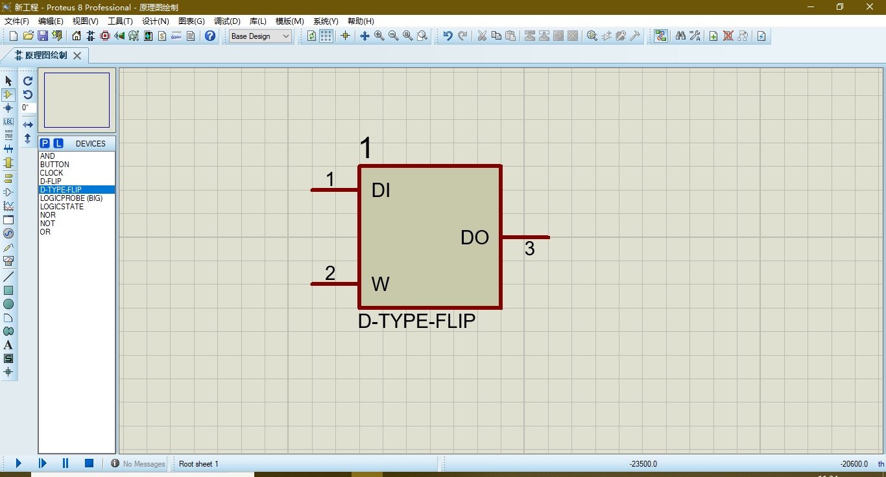Remove the current sheet icon
886x477 pixels.
click(728, 36)
